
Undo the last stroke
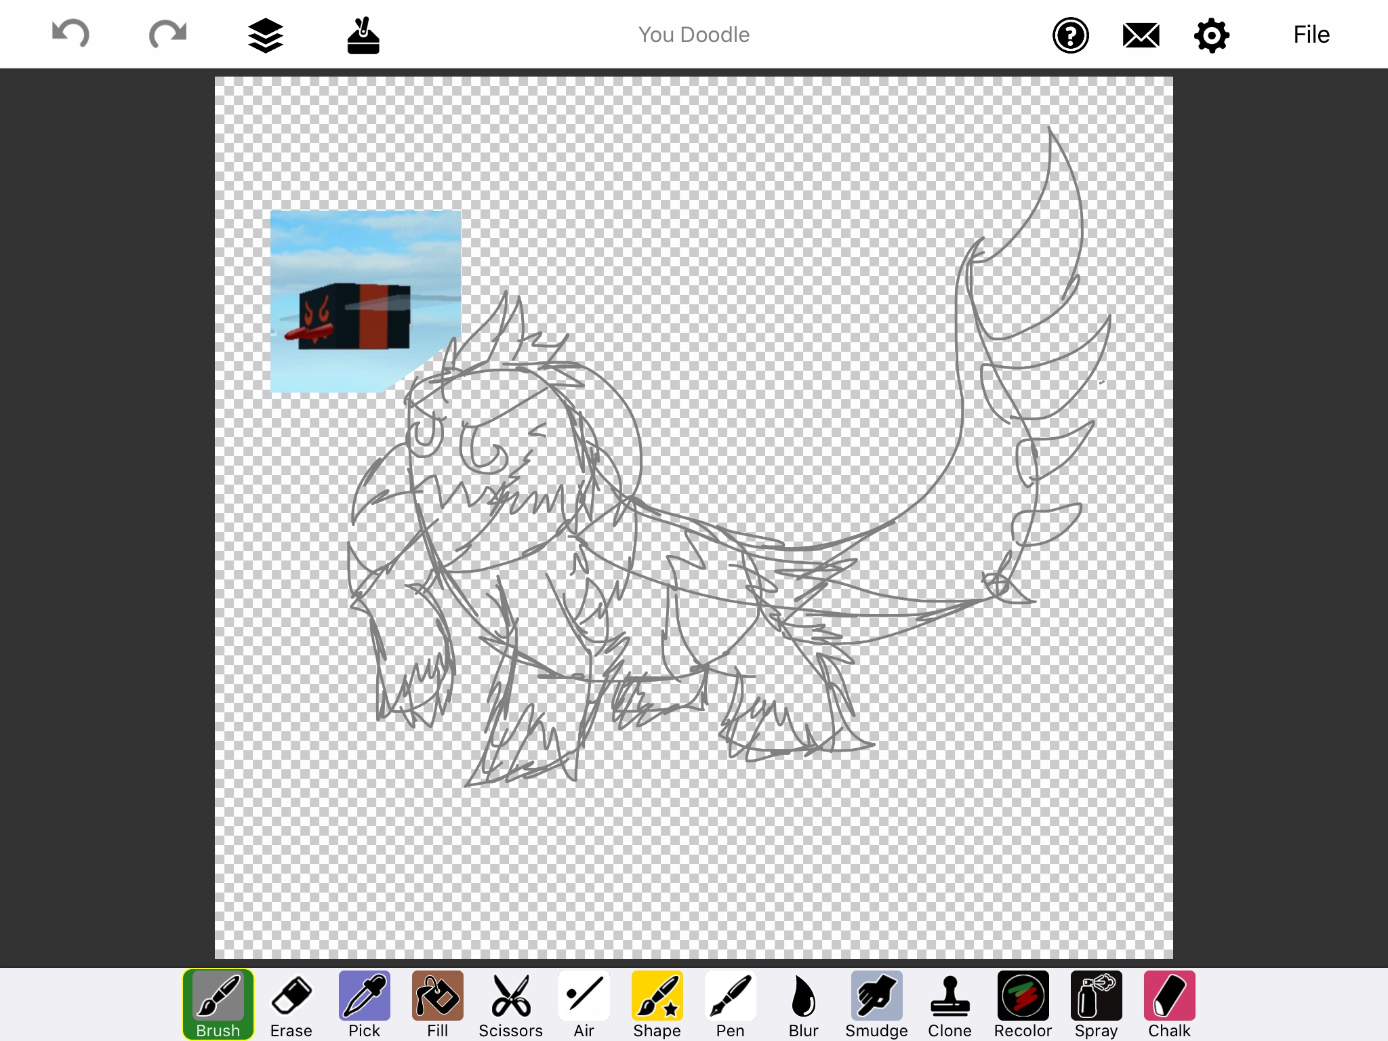point(71,34)
